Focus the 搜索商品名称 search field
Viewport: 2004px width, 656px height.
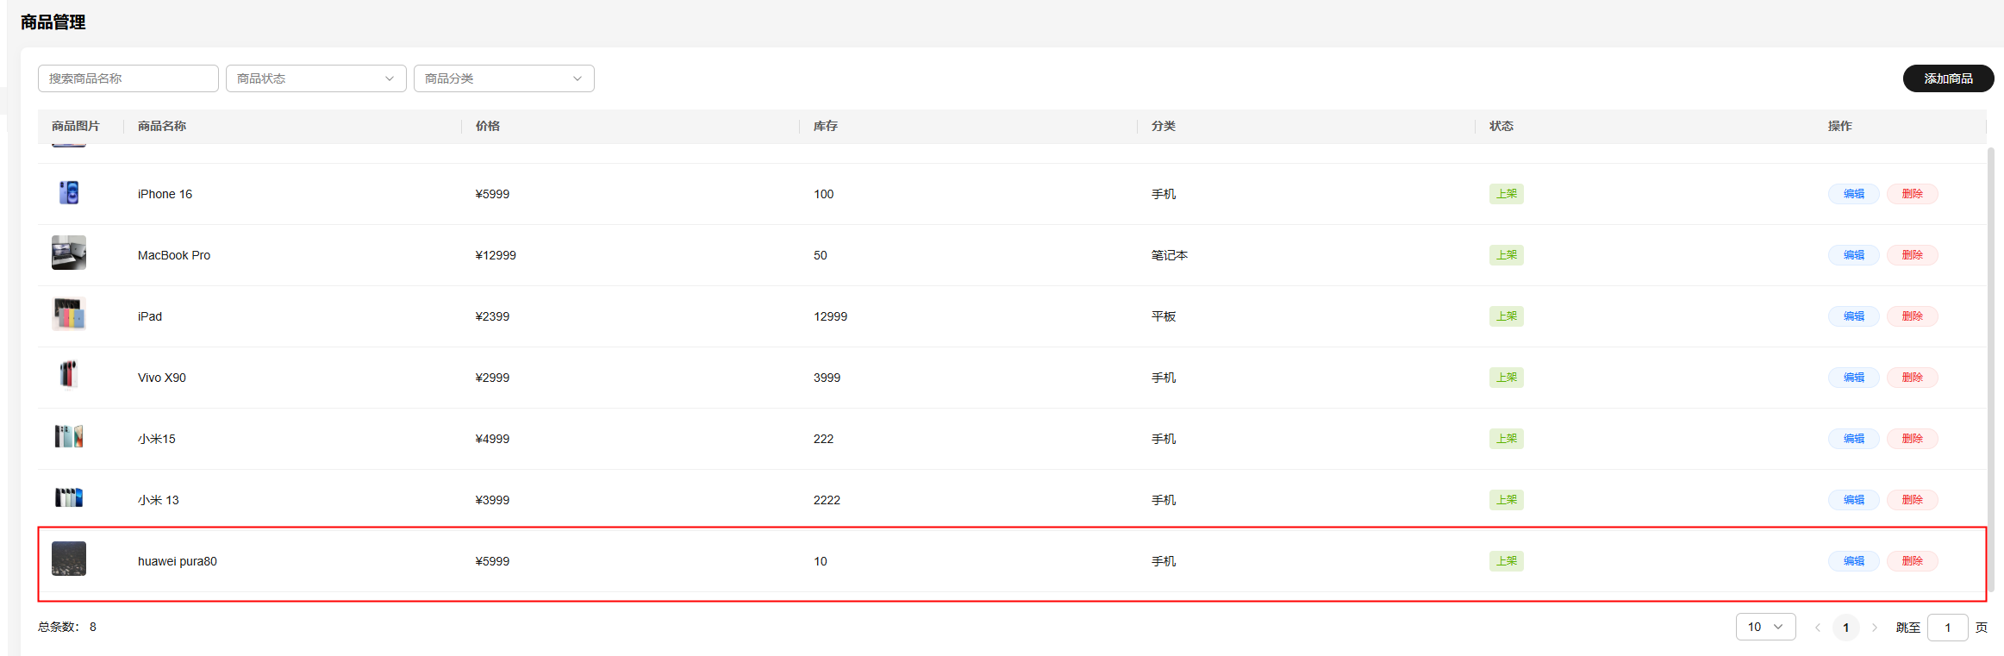click(128, 78)
